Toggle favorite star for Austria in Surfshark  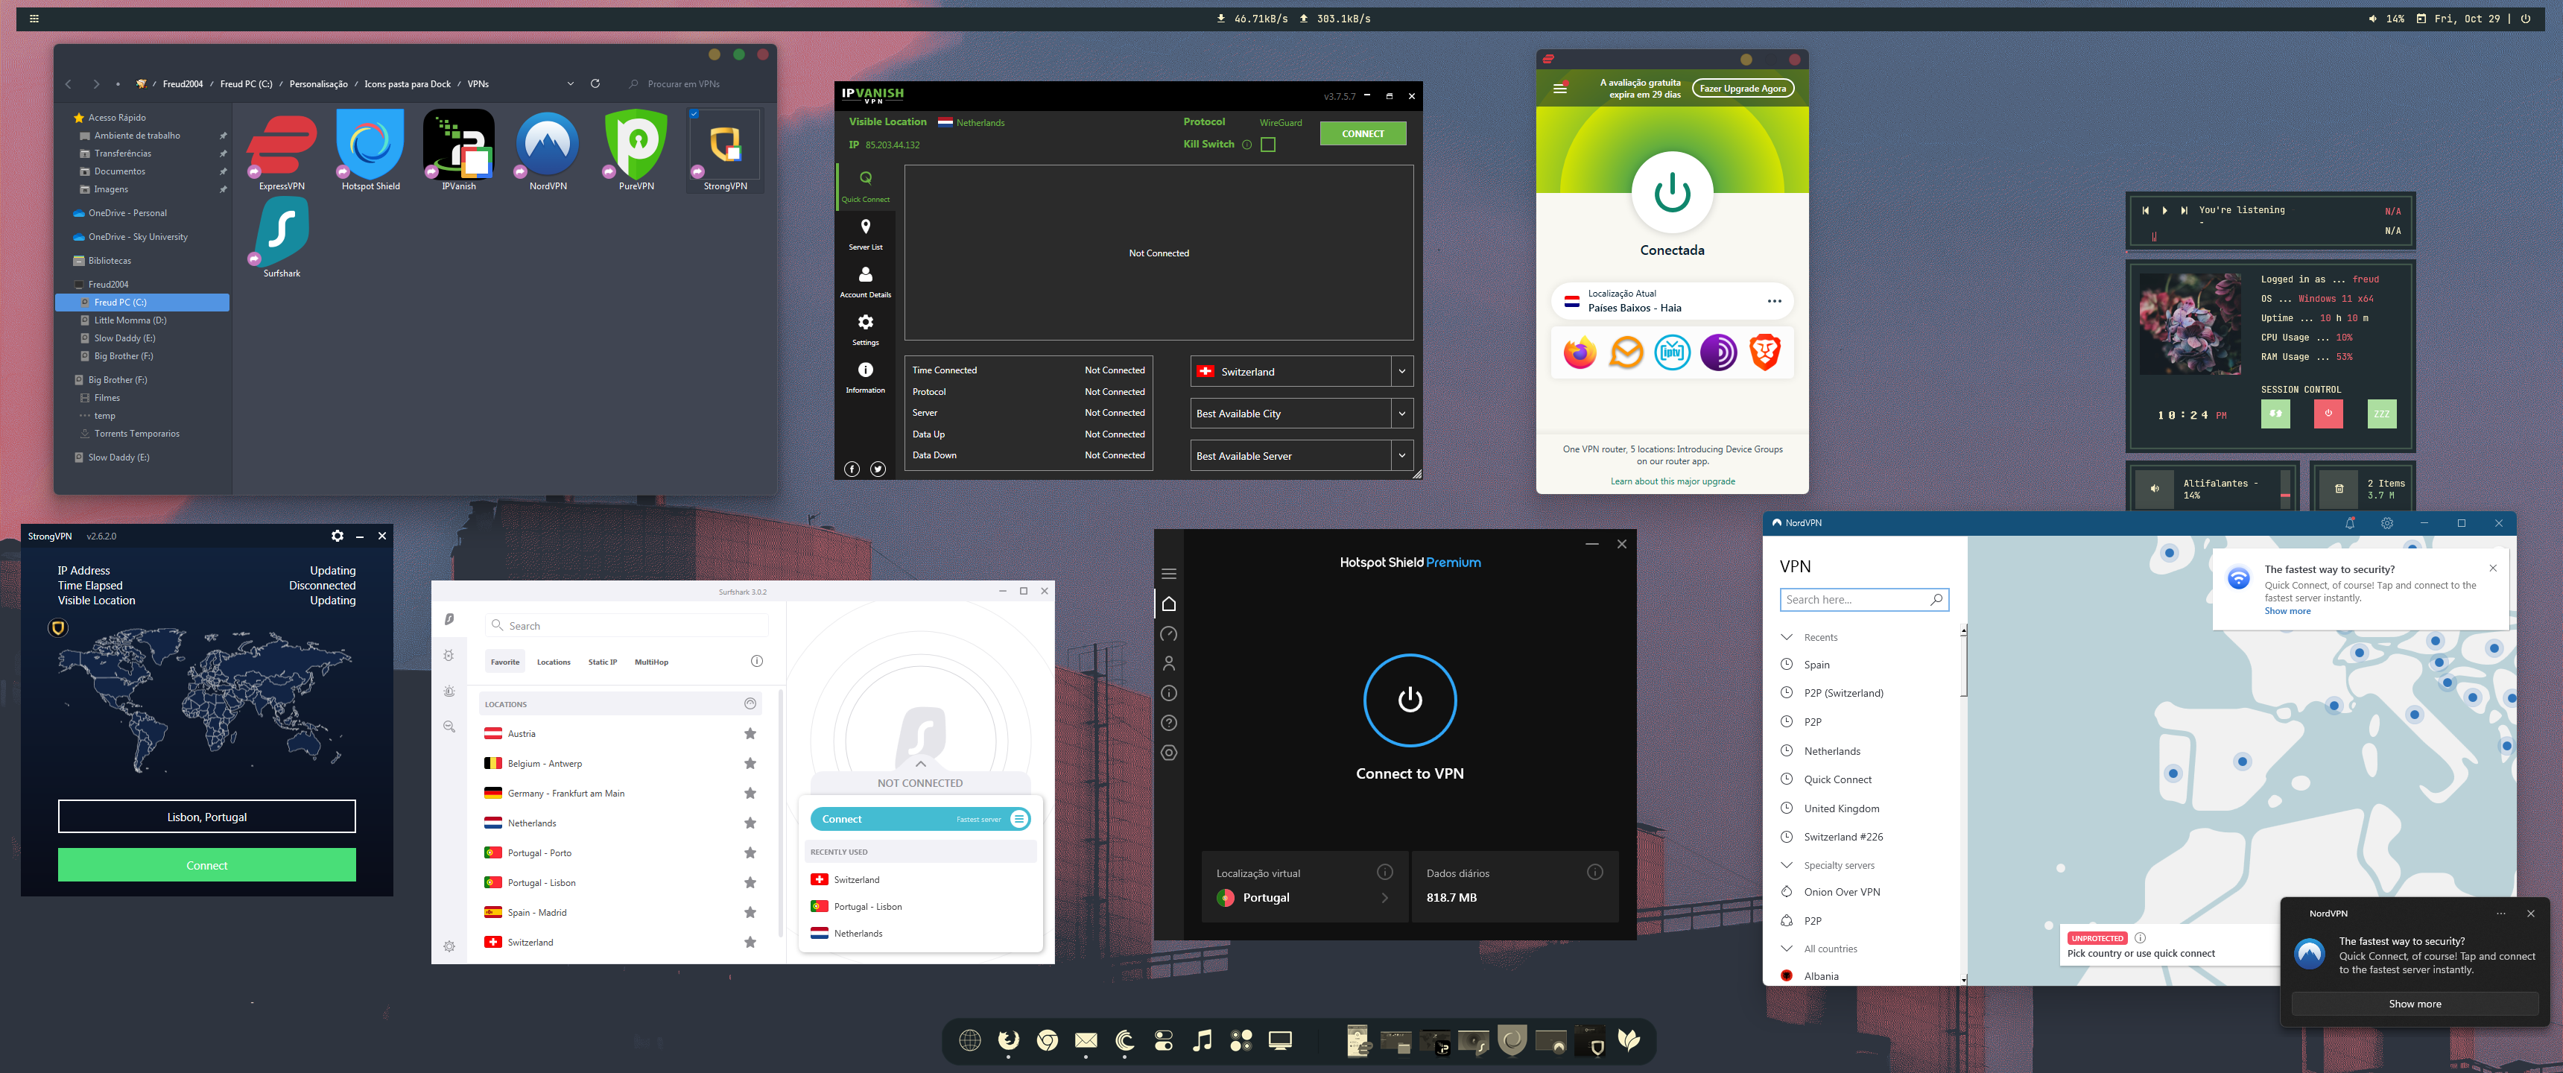click(x=750, y=733)
